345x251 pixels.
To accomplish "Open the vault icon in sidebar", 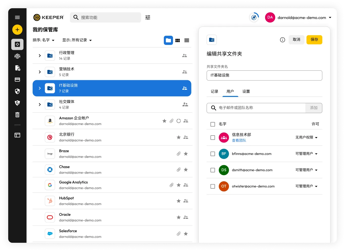I will click(x=17, y=44).
